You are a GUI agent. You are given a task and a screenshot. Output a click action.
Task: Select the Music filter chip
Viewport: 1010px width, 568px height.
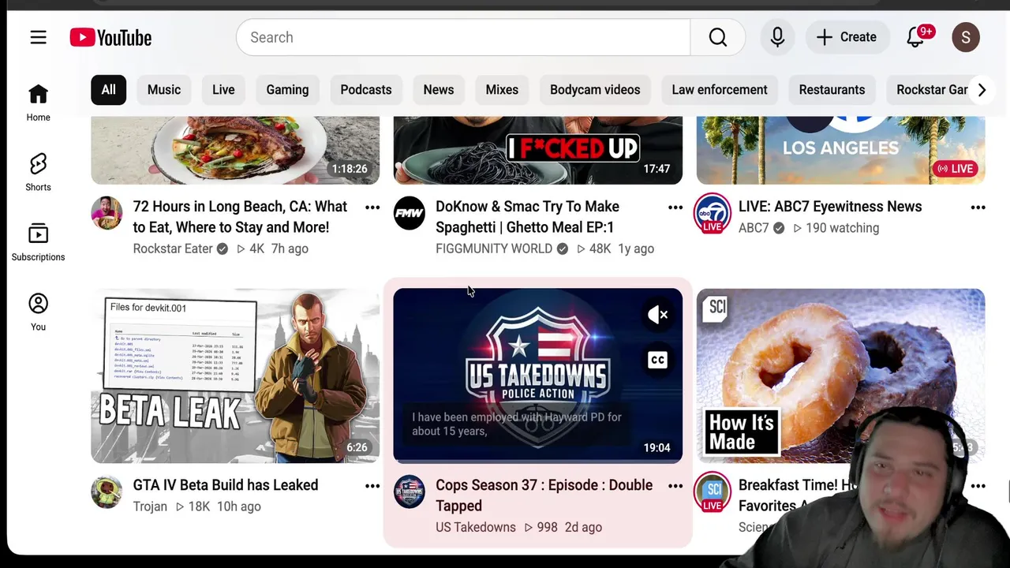(164, 90)
